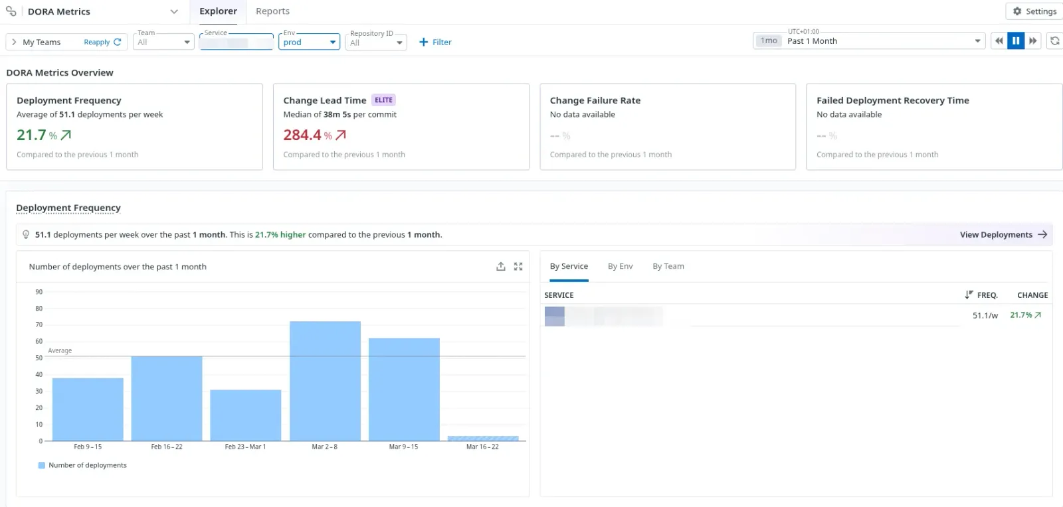Screen dimensions: 1063x507
Task: Click the 21.7% higher text in the insight banner
Action: tap(280, 234)
